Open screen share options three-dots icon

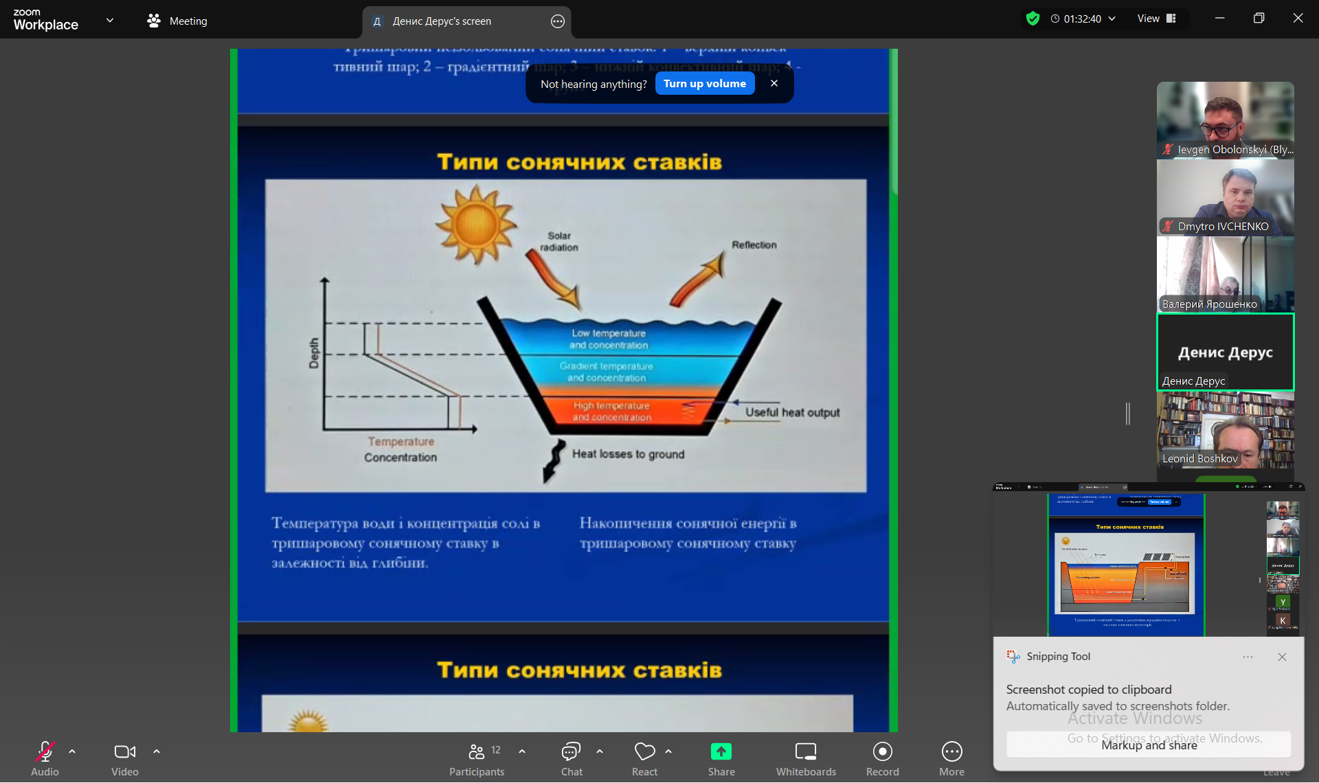tap(558, 21)
